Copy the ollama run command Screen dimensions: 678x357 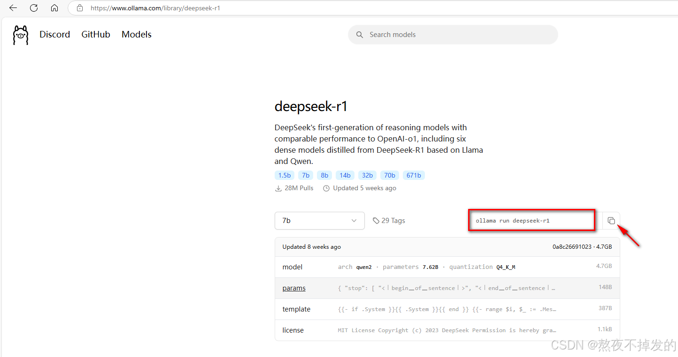click(611, 221)
